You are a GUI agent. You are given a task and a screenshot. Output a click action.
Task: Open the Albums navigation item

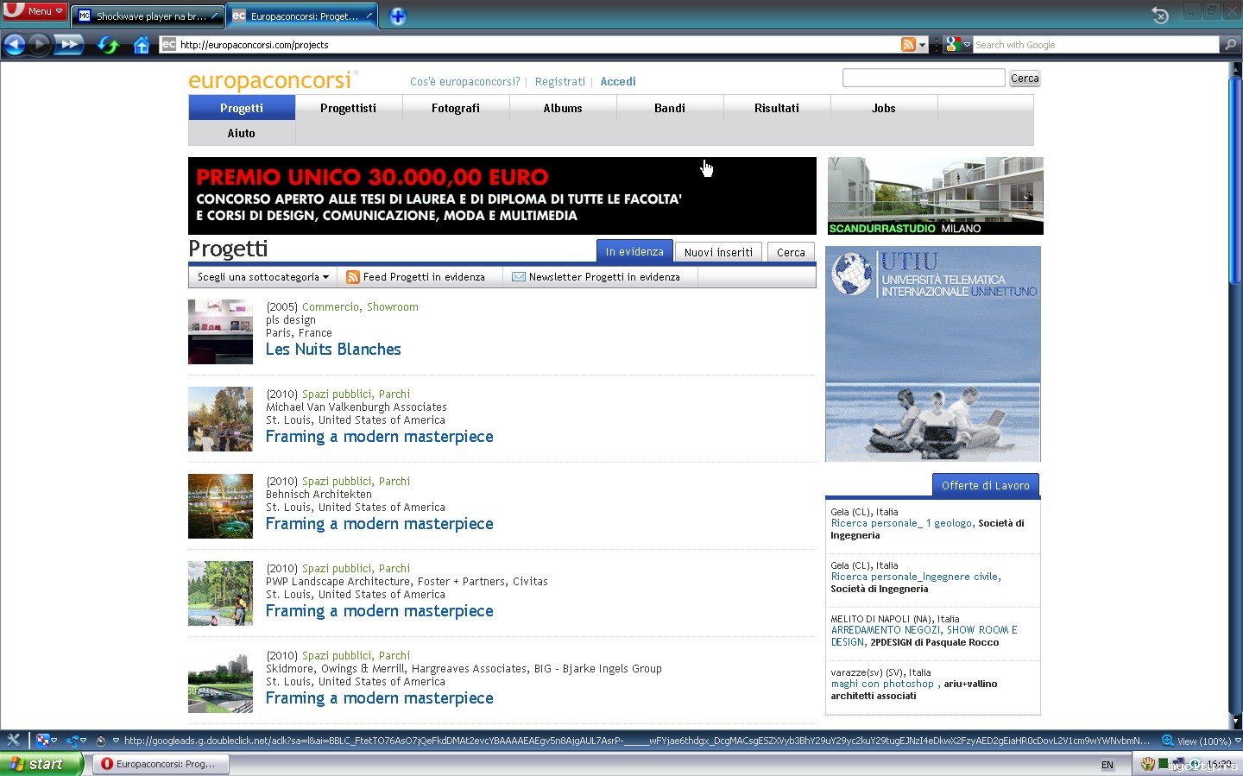(x=563, y=108)
